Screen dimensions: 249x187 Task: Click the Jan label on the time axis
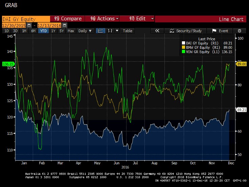pyautogui.click(x=24, y=163)
